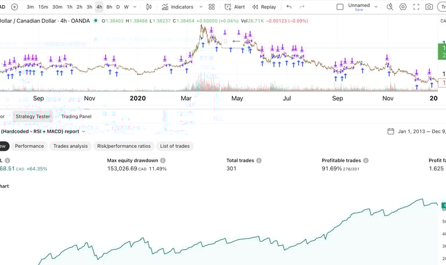This screenshot has height=265, width=446.
Task: Expand the Indicators favorites dropdown arrow
Action: 201,7
